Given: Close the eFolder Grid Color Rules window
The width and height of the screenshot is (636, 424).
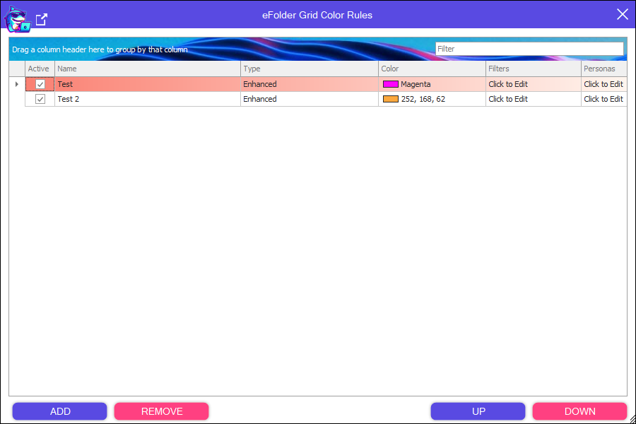Looking at the screenshot, I should (x=622, y=14).
